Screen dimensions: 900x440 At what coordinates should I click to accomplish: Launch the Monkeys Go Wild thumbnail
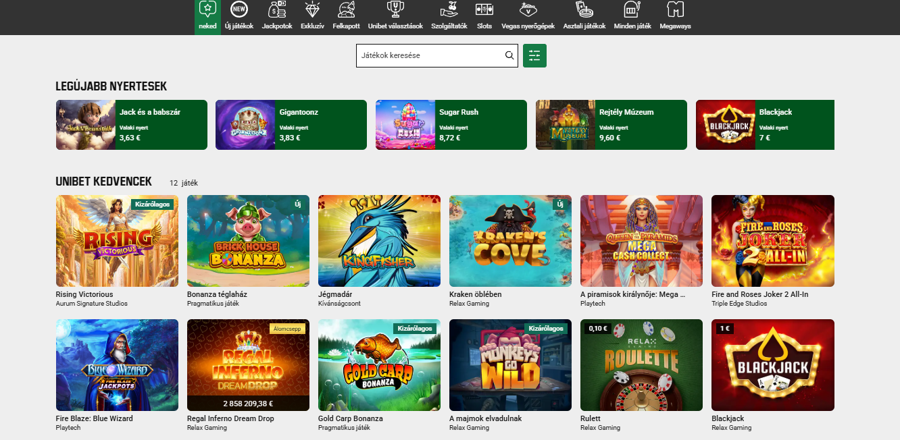[511, 365]
